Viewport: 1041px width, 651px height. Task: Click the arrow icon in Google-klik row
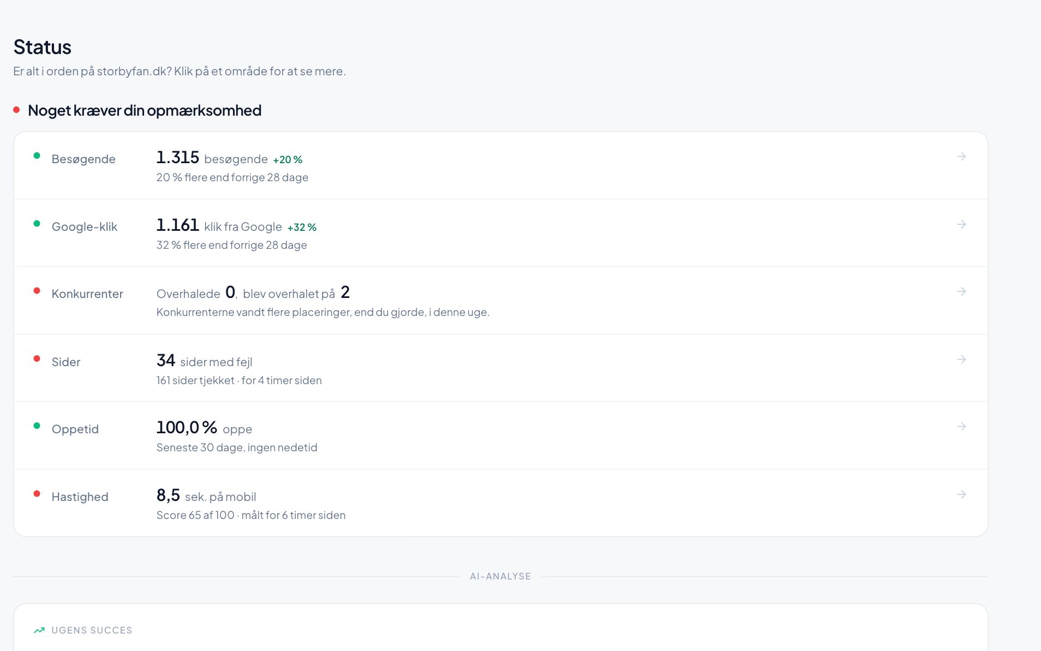pyautogui.click(x=961, y=224)
